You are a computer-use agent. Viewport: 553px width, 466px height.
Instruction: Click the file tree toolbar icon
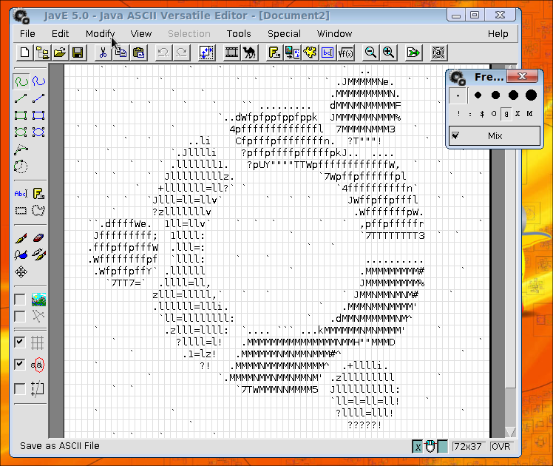(x=43, y=53)
